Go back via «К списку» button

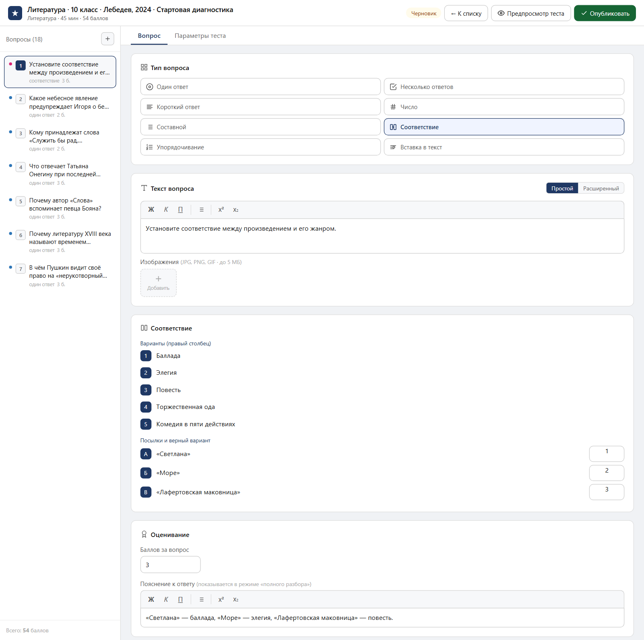[466, 13]
